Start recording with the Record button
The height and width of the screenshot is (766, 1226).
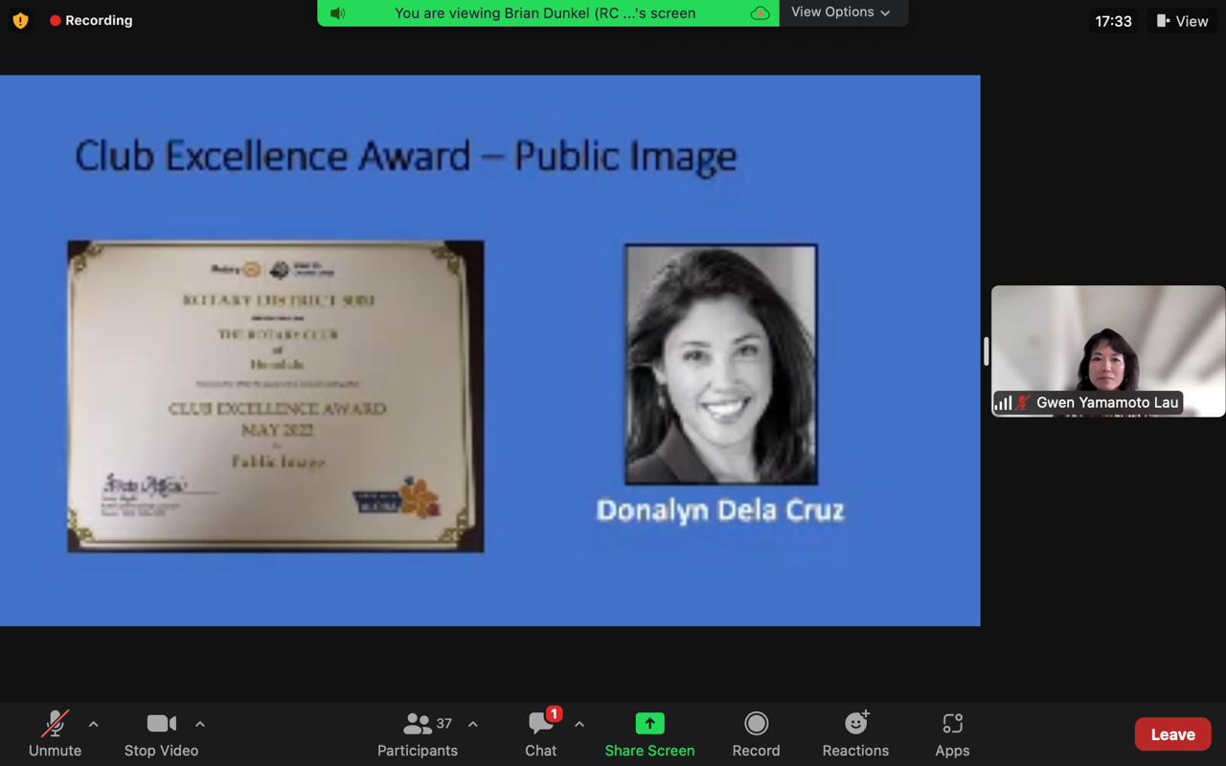click(x=756, y=724)
